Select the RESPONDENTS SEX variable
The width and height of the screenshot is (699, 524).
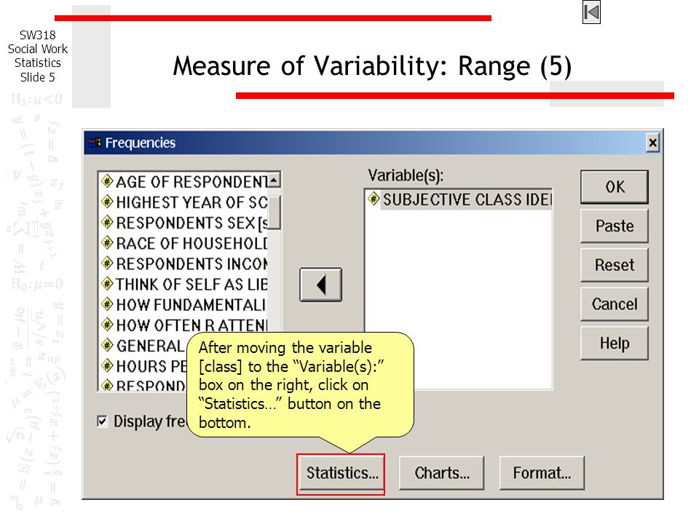tap(184, 223)
